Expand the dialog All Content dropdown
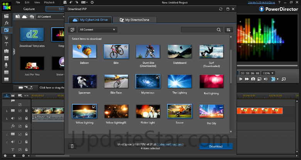301x160 pixels. tap(98, 30)
